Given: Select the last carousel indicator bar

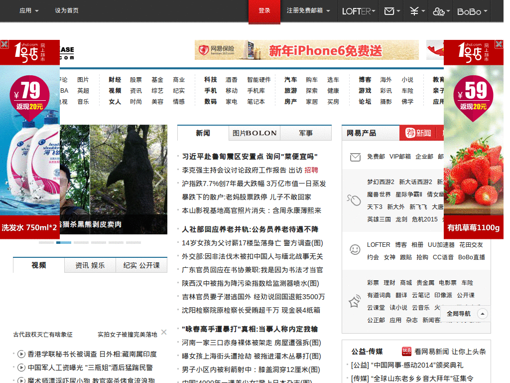Looking at the screenshot, I should (133, 243).
